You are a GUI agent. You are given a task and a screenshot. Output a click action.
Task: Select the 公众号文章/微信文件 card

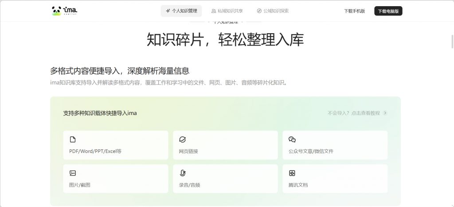tap(335, 145)
